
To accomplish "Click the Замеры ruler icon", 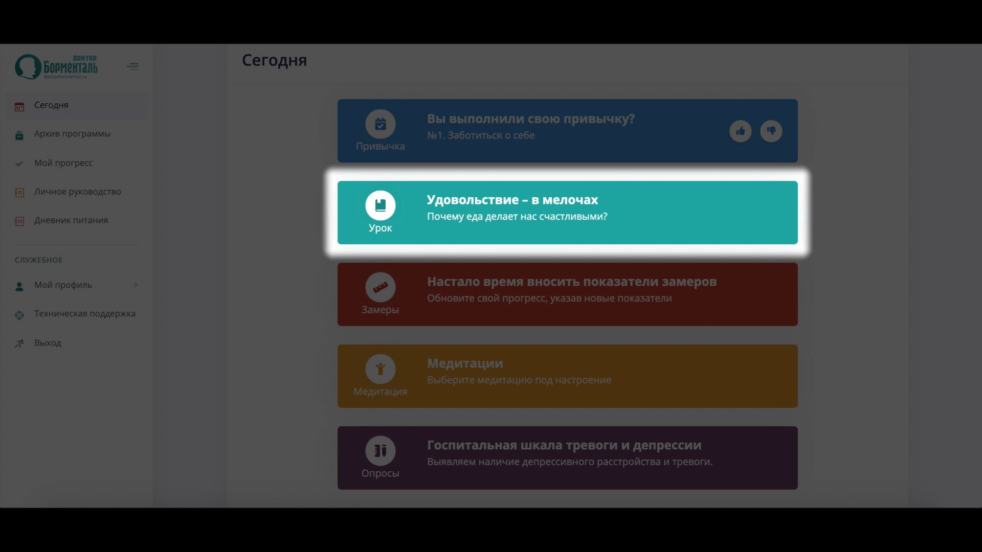I will pyautogui.click(x=380, y=287).
